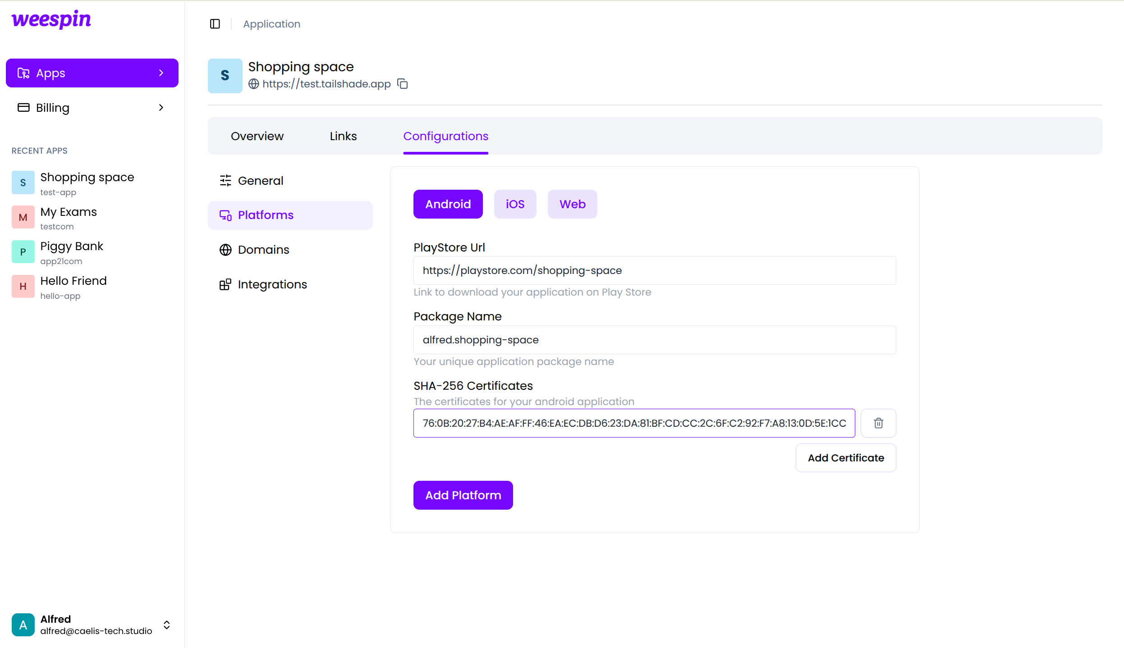Viewport: 1124px width, 648px height.
Task: Keep Android platform selected
Action: [x=448, y=204]
